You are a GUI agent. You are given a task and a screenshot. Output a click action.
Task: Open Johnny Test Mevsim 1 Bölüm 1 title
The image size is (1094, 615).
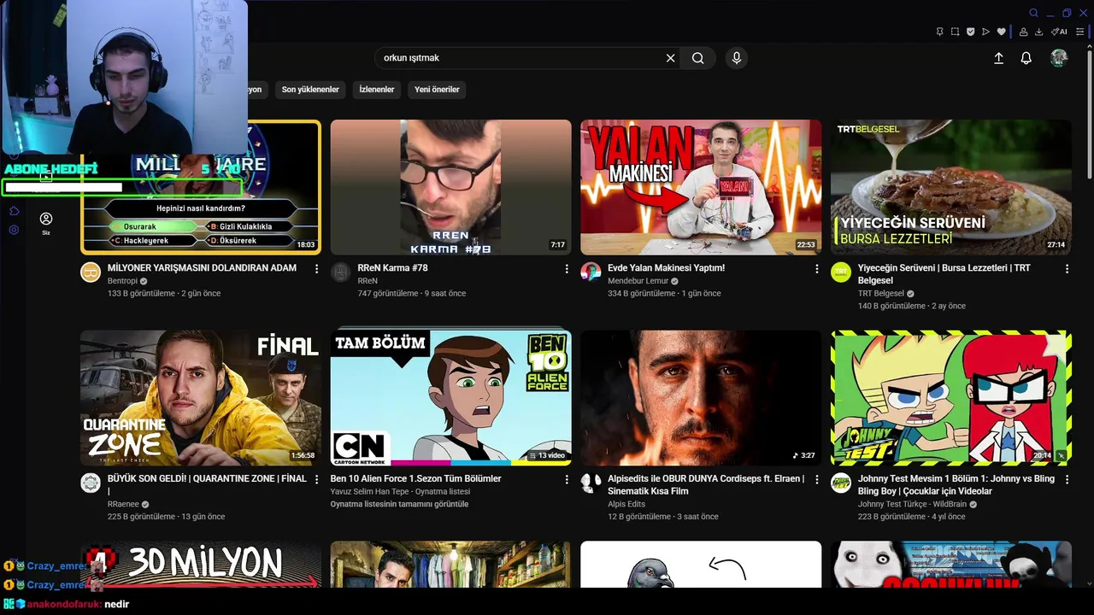click(x=956, y=485)
